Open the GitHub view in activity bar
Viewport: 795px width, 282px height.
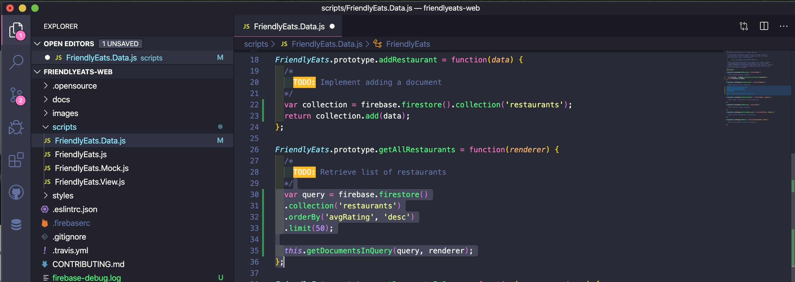pos(16,192)
